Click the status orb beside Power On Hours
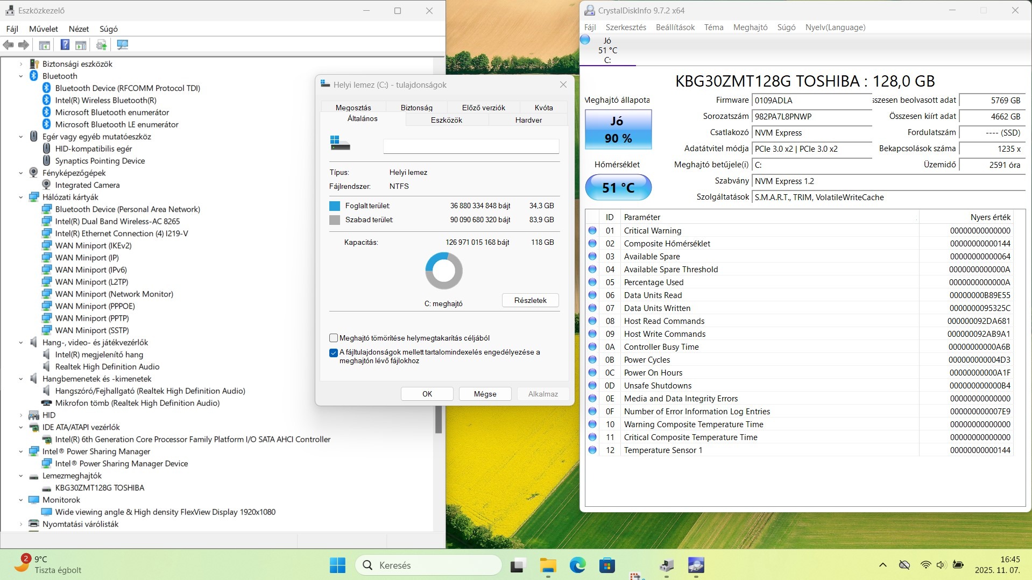This screenshot has width=1032, height=580. pyautogui.click(x=592, y=372)
